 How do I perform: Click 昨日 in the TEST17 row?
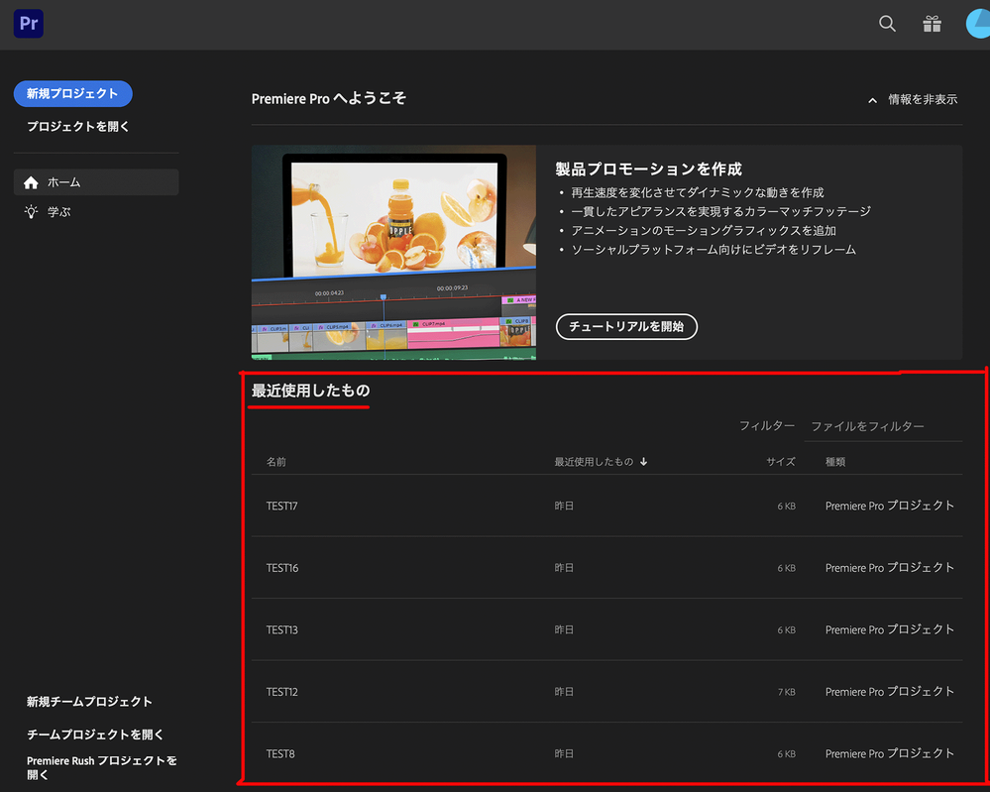(x=564, y=506)
